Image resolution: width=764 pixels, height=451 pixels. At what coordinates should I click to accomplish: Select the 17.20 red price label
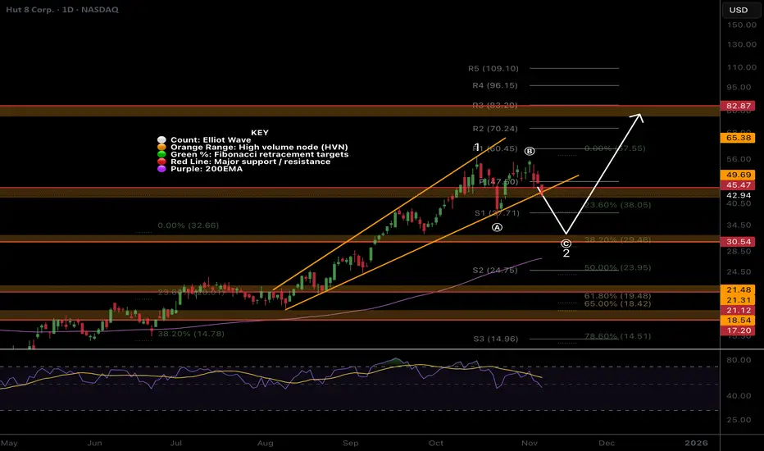(x=738, y=330)
